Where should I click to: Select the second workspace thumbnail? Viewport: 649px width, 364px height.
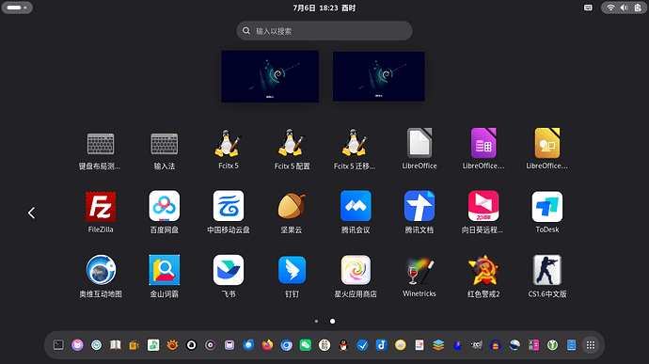379,76
